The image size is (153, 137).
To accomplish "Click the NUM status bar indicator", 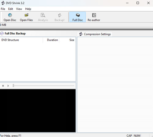I will pos(137,135).
